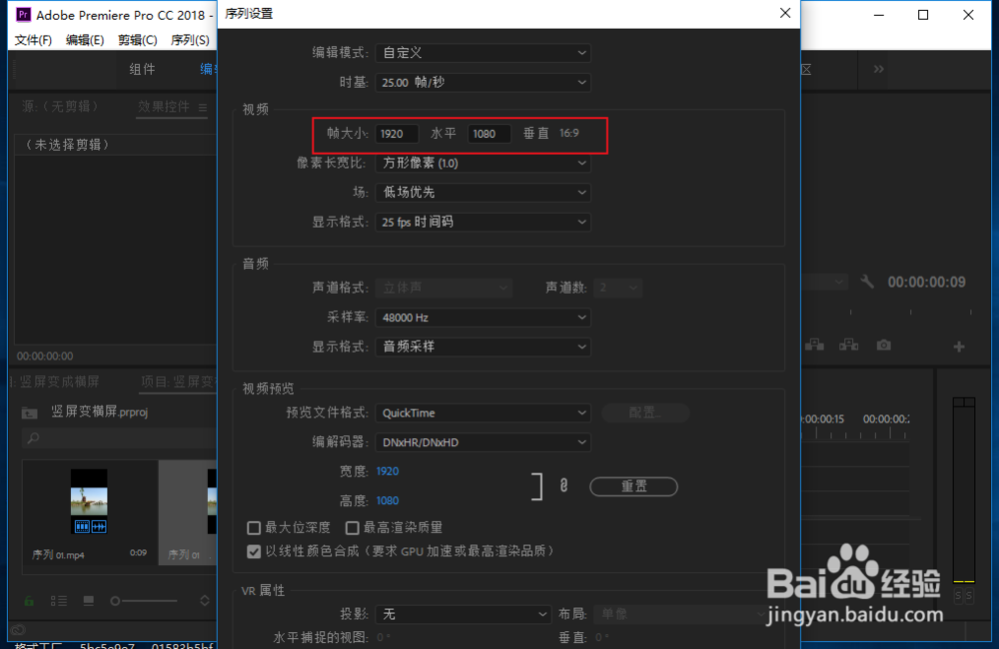Screen dimensions: 999x649
Task: Open the 像素长宽比 dropdown
Action: click(483, 163)
